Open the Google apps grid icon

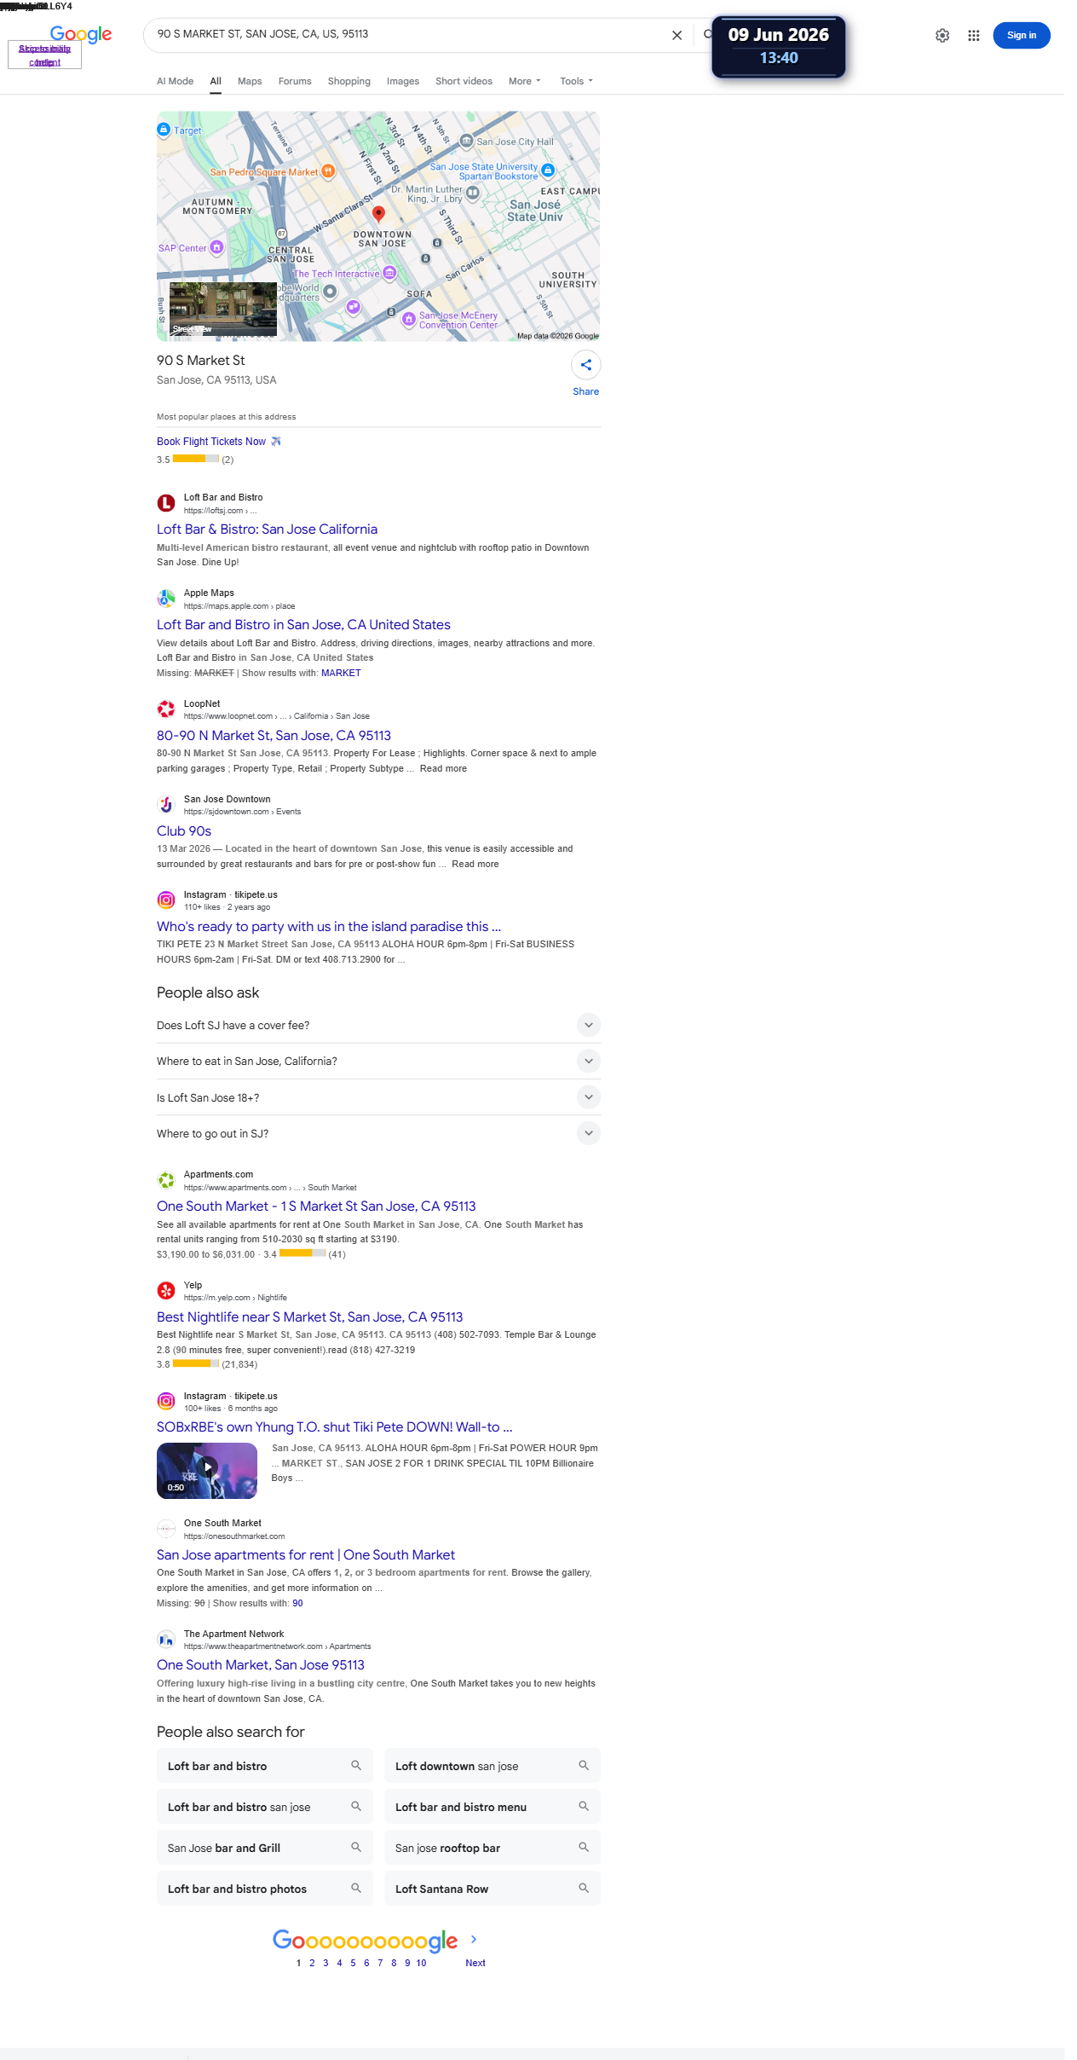click(974, 36)
